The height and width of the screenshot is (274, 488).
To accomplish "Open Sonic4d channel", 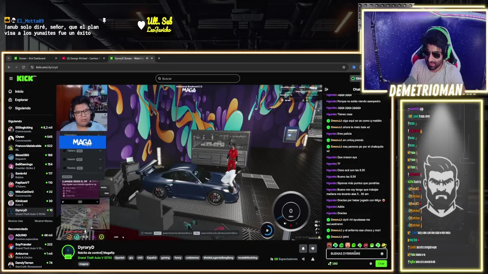I will (30, 175).
